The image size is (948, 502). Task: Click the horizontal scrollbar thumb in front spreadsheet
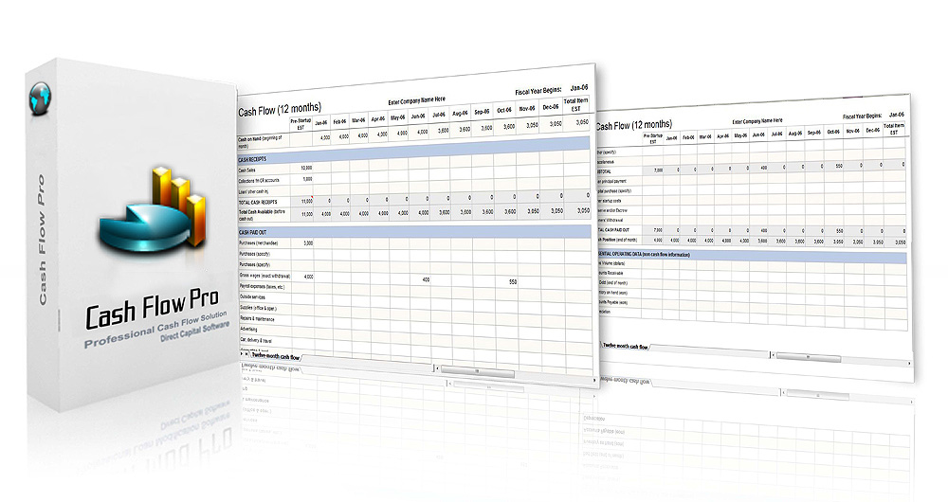coord(477,371)
